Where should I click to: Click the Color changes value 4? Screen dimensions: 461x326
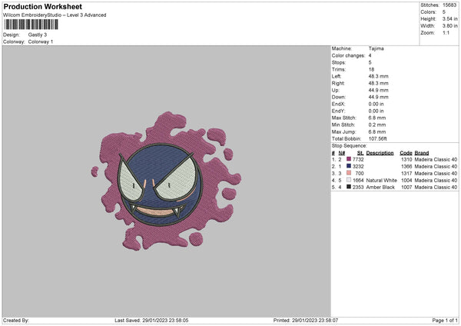tap(370, 55)
